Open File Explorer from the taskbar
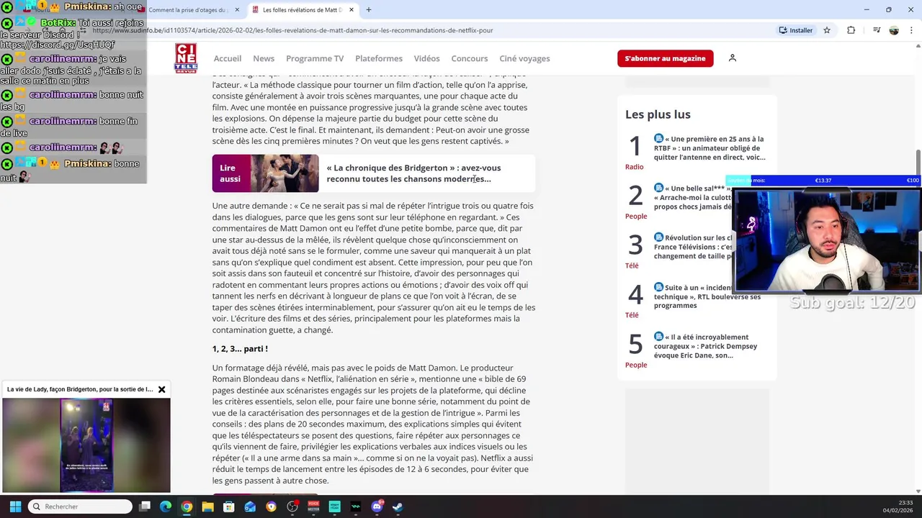 tap(207, 506)
